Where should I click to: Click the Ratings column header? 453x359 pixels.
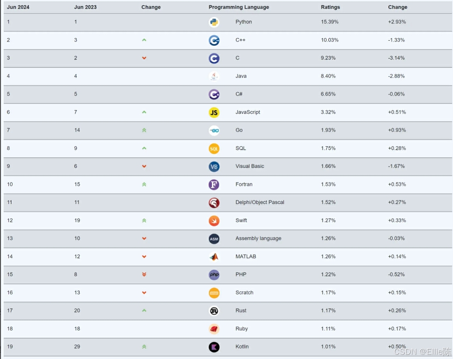pyautogui.click(x=330, y=7)
